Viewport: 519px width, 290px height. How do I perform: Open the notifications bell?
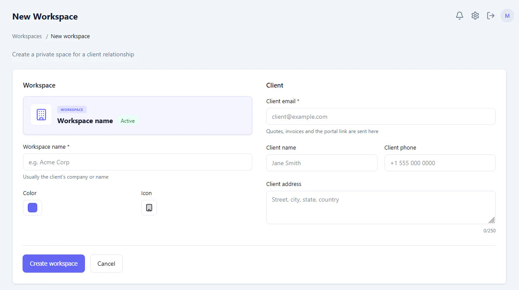tap(460, 16)
